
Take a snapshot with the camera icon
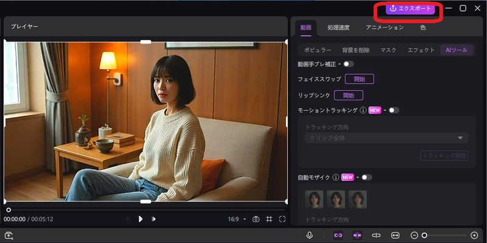[256, 219]
